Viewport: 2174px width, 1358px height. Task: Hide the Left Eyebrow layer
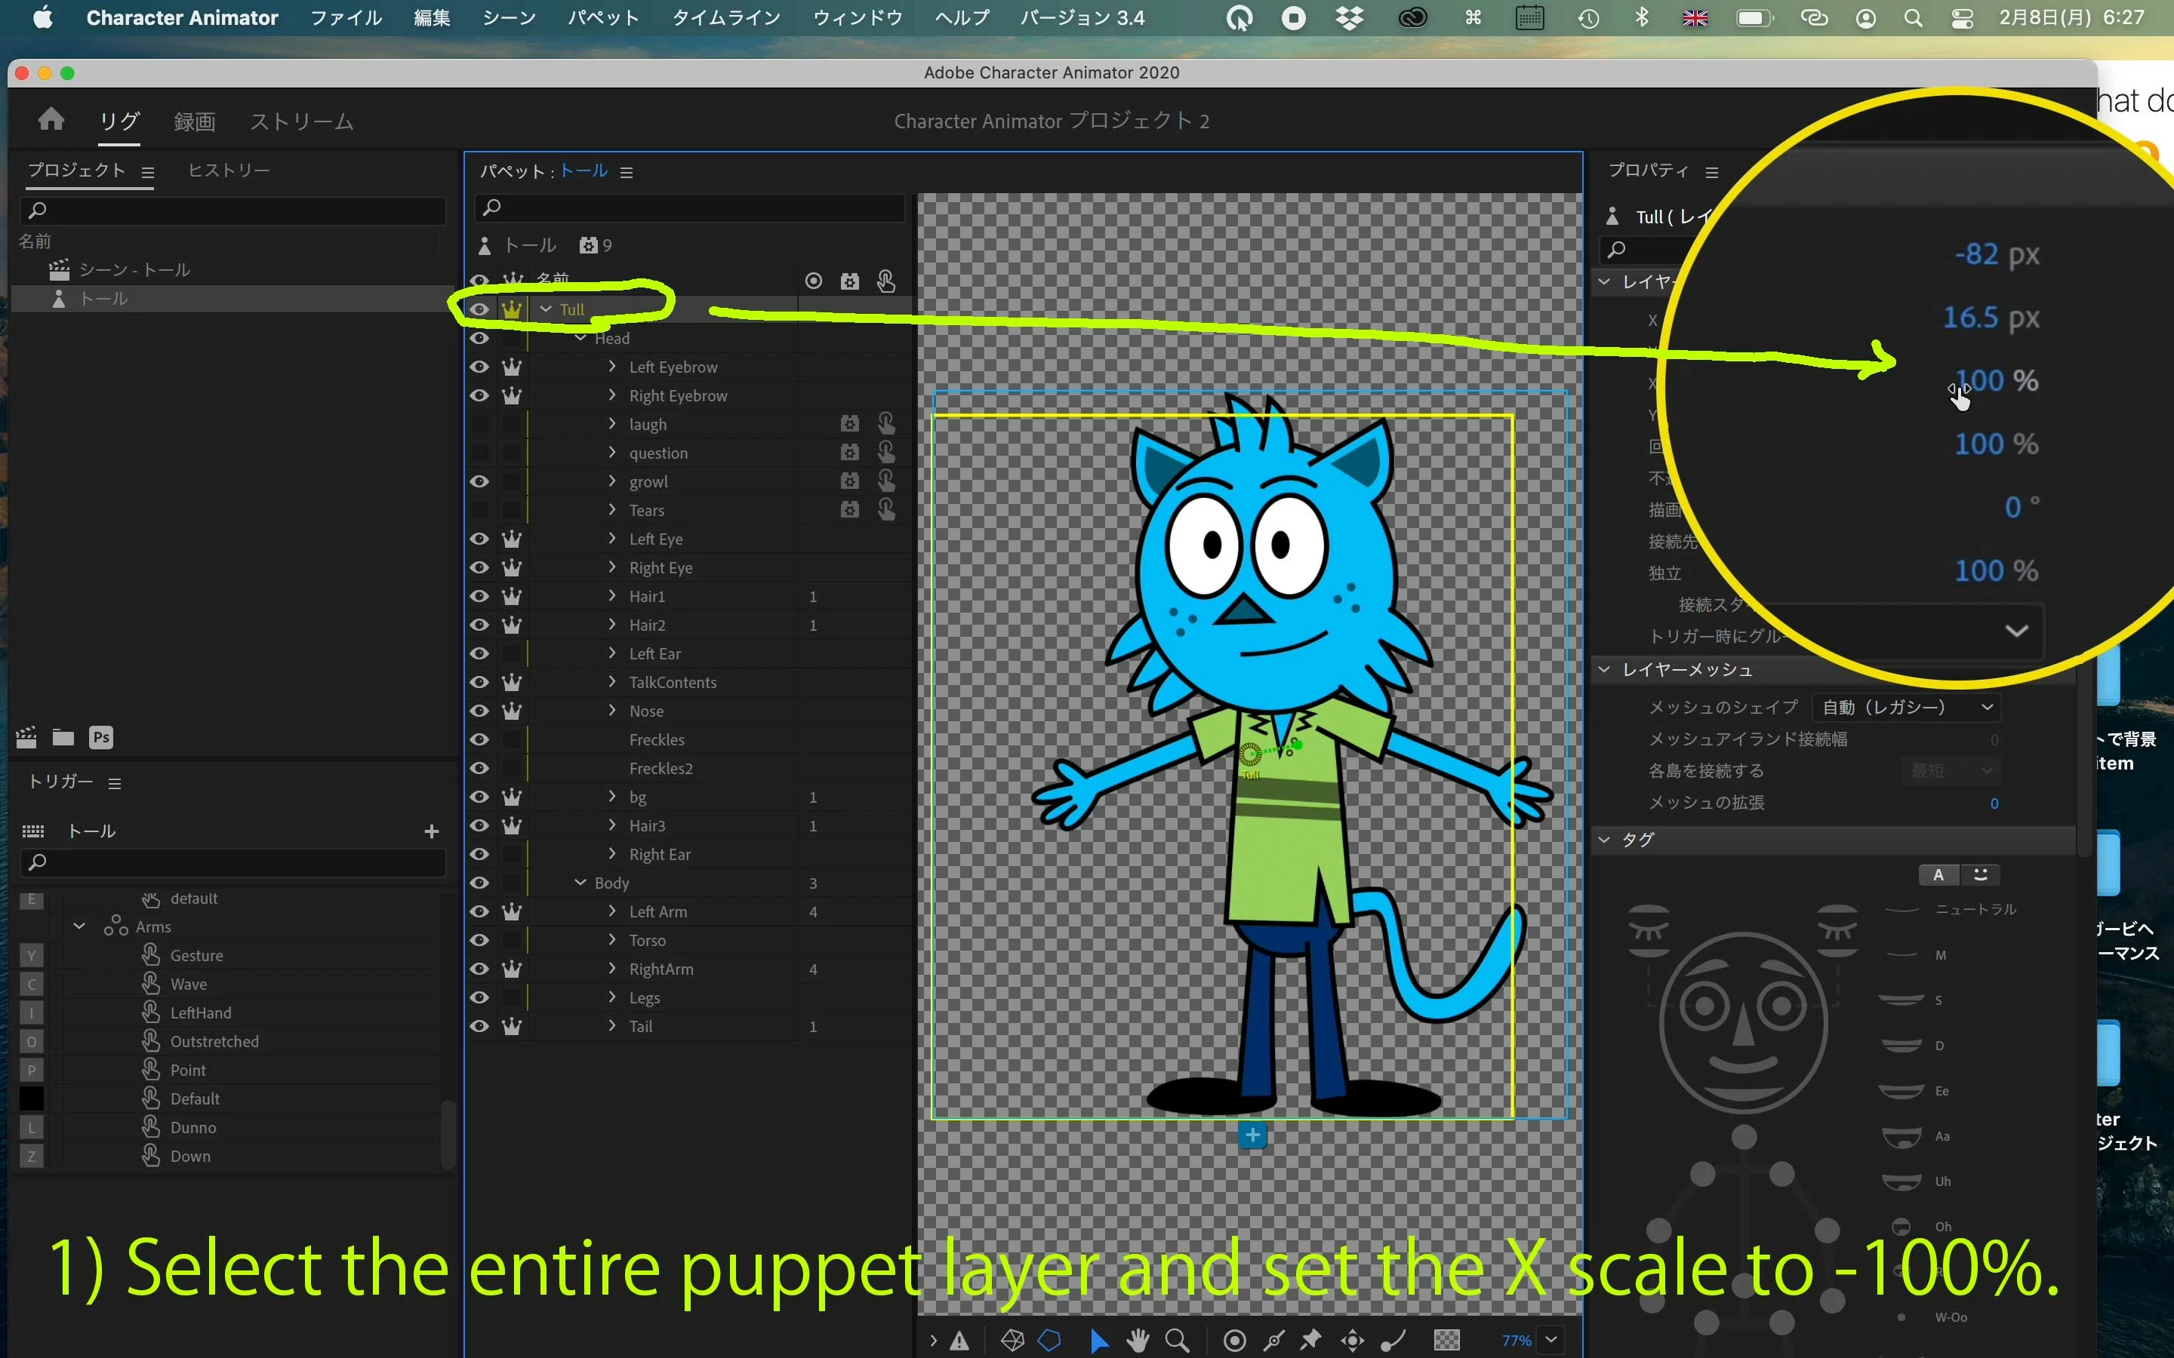pyautogui.click(x=480, y=367)
